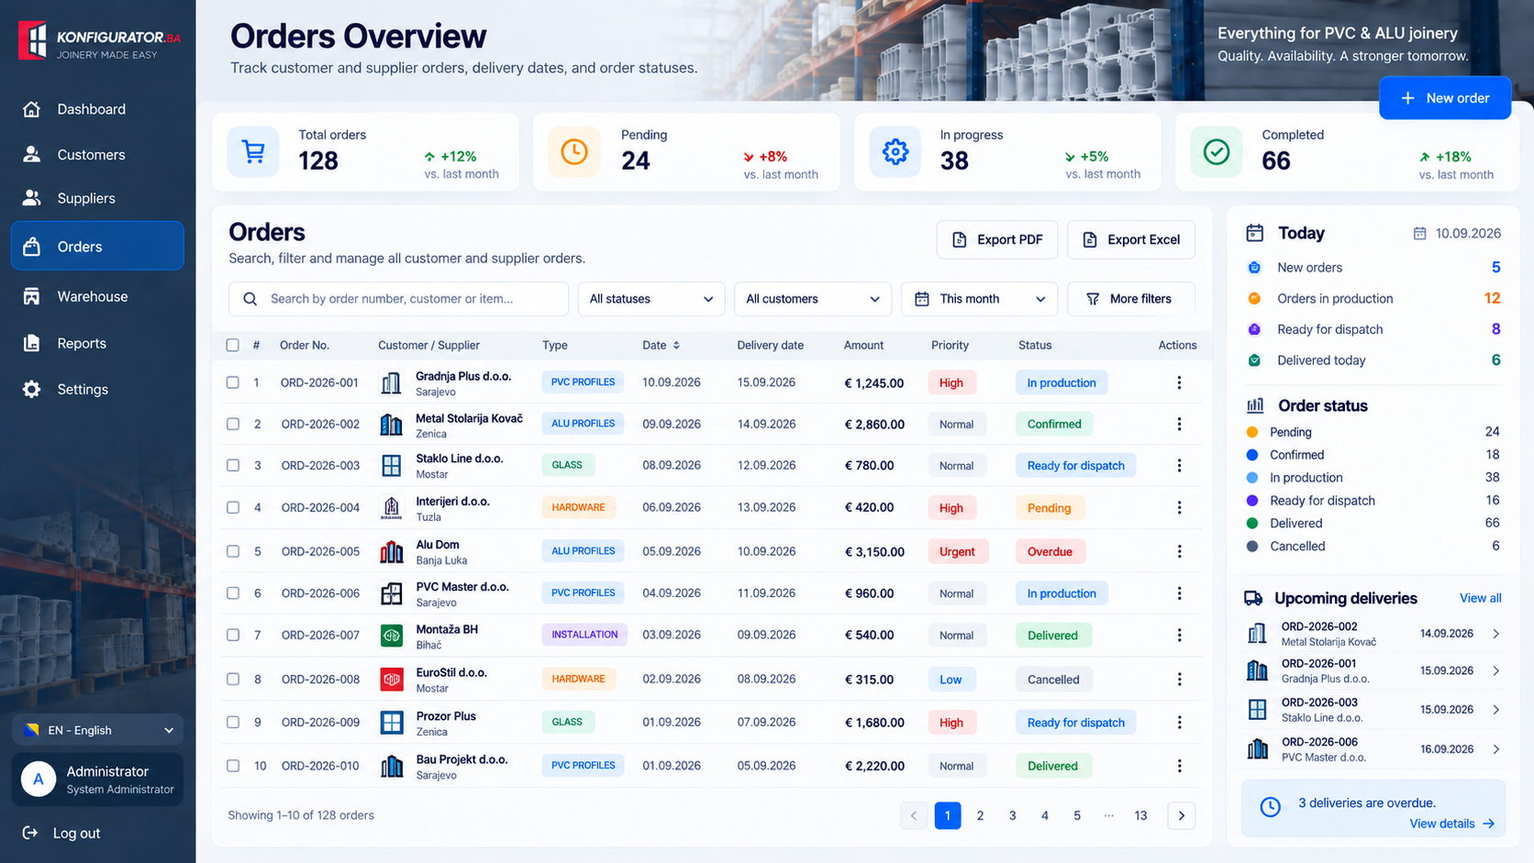Create a New order
1534x863 pixels.
click(1445, 98)
